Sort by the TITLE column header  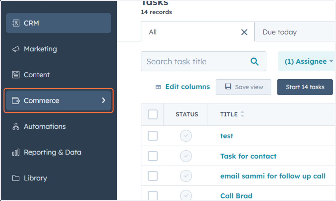coord(229,114)
